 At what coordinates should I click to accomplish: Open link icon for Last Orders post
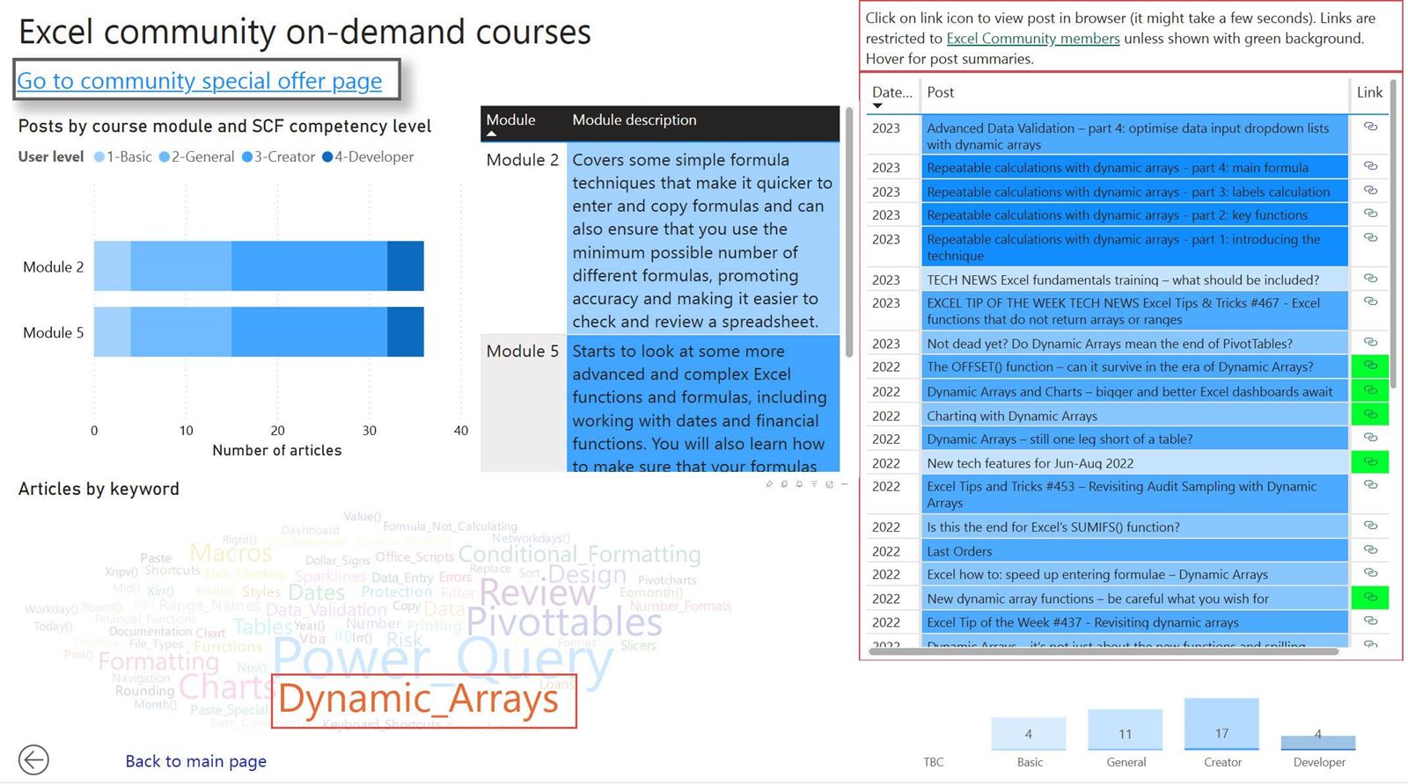pos(1370,550)
